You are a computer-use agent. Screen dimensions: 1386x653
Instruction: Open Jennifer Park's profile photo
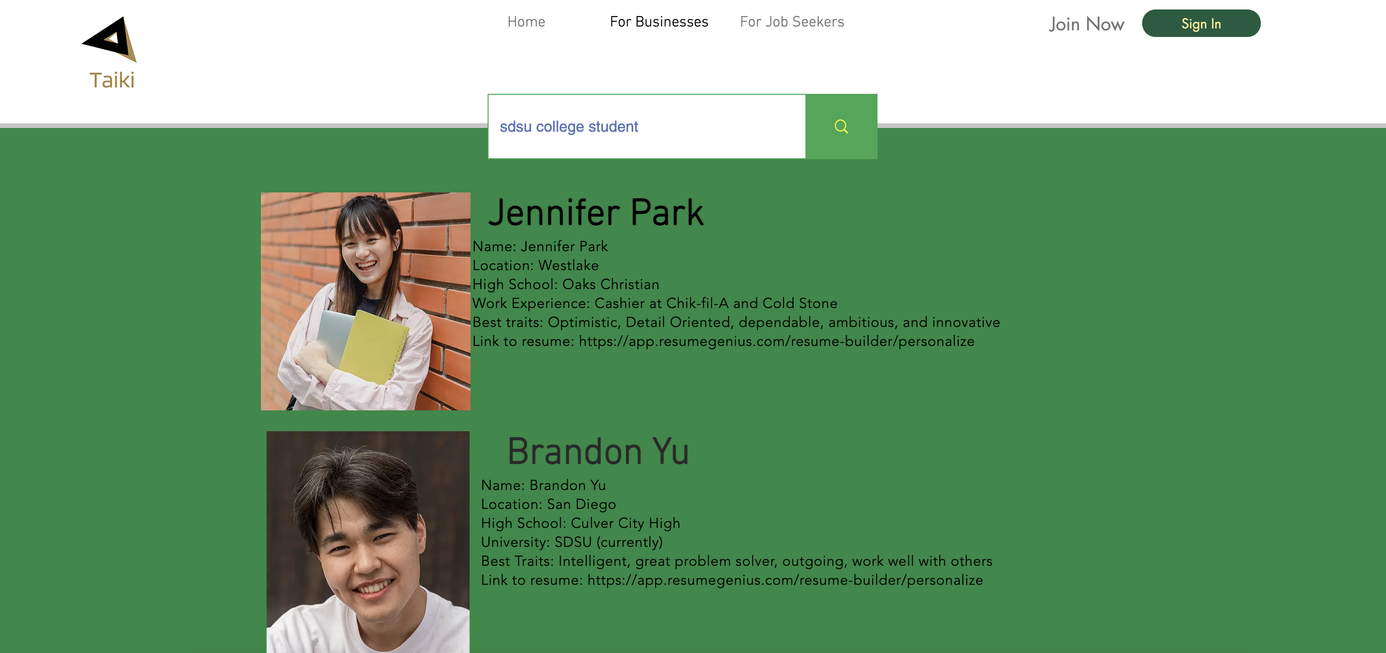[x=365, y=301]
